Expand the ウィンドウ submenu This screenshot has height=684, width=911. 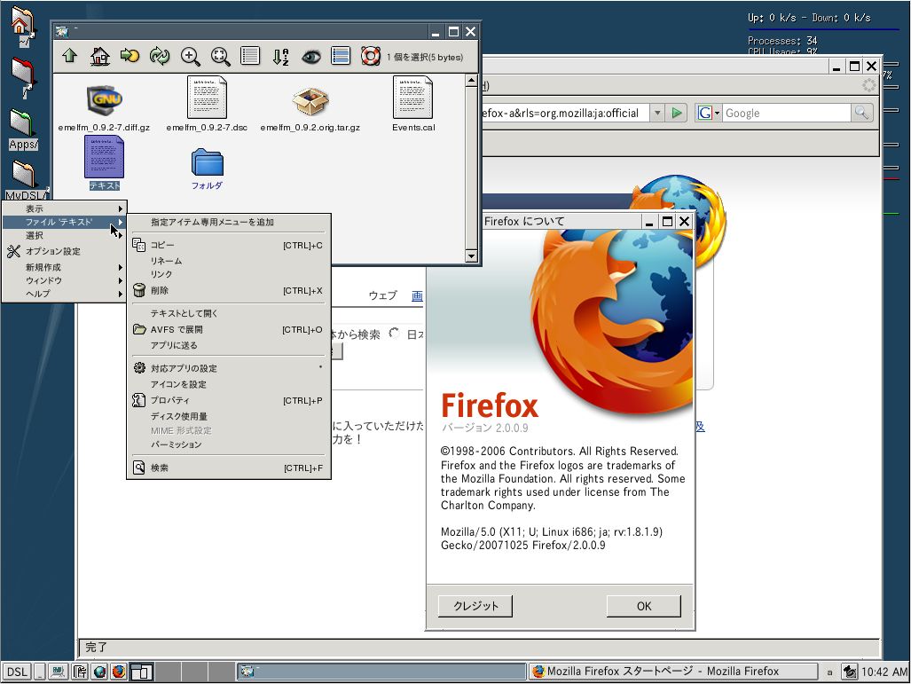pyautogui.click(x=64, y=280)
